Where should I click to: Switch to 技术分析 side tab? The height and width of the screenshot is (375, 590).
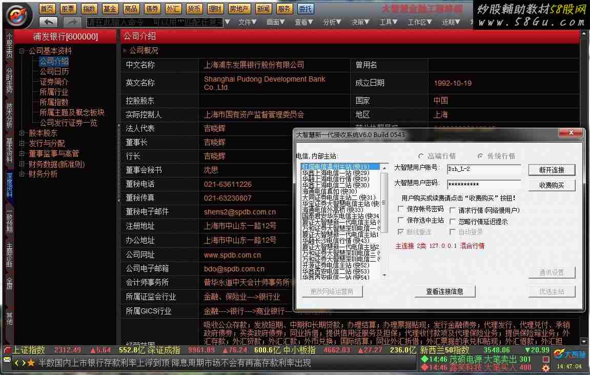9,115
